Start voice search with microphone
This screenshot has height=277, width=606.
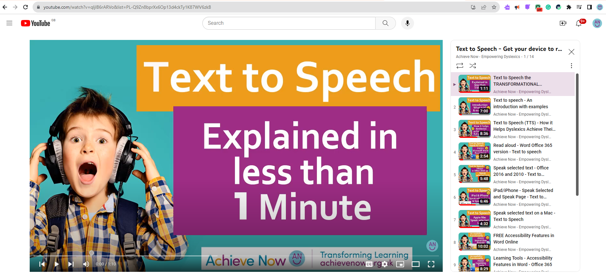408,23
